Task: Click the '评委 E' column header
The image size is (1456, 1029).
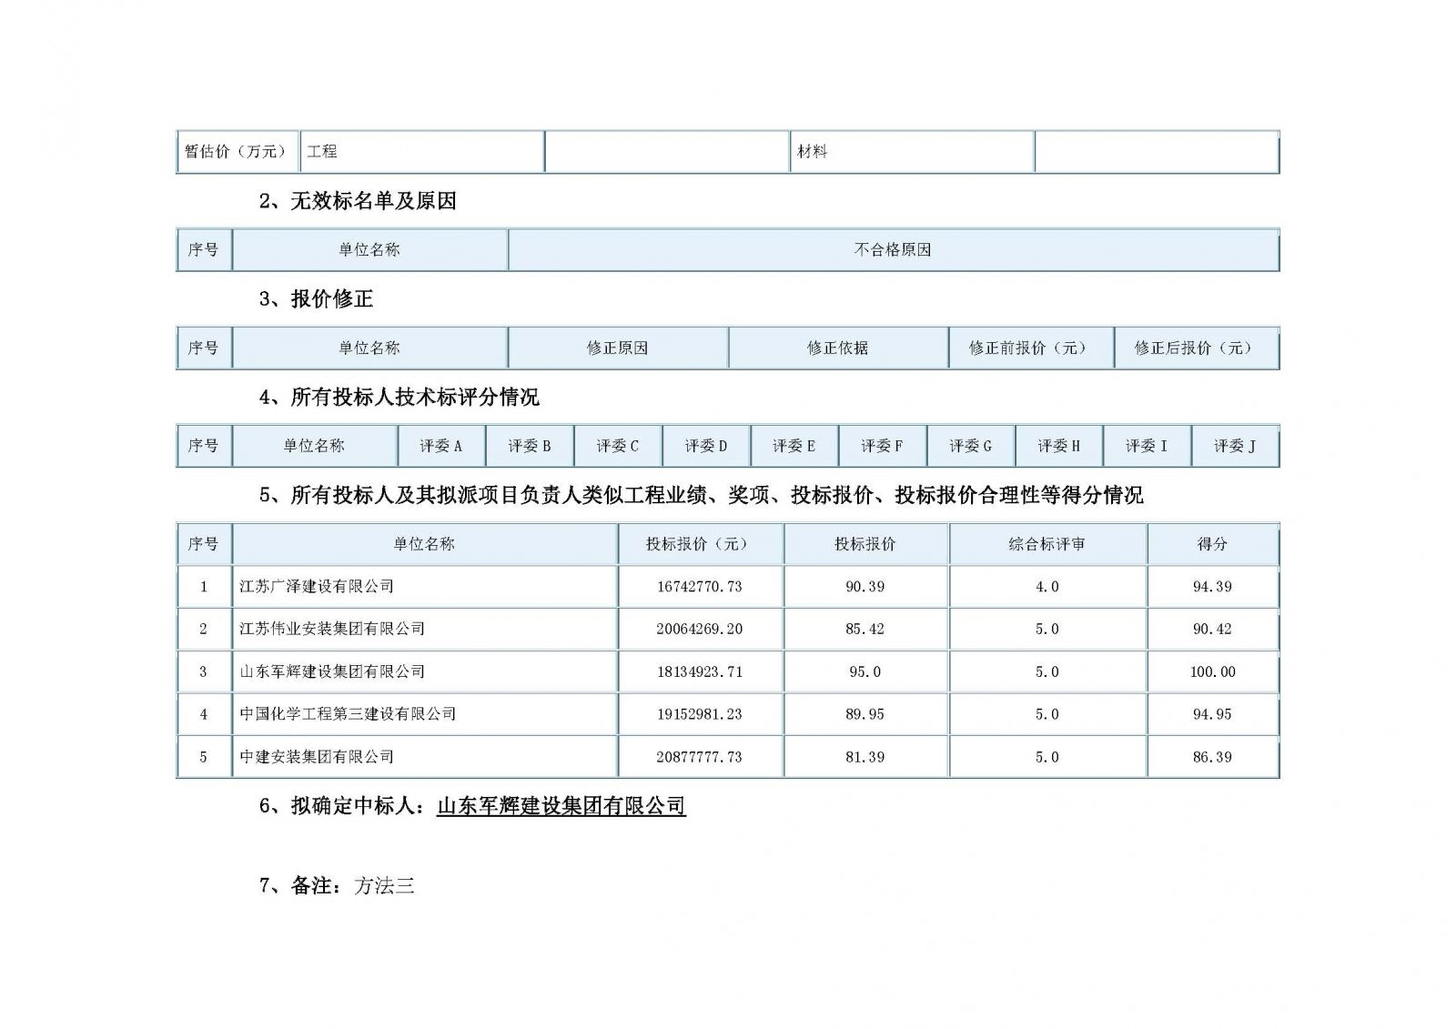Action: click(794, 447)
